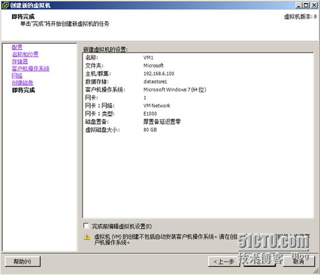
Task: Click the 磁盘置备: label
Action: tap(97, 122)
